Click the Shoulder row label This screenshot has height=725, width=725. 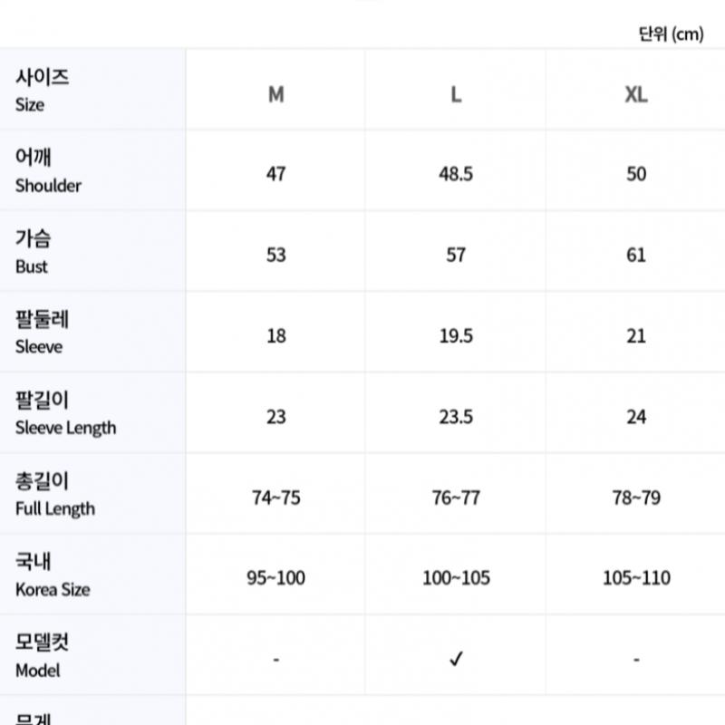(x=48, y=170)
